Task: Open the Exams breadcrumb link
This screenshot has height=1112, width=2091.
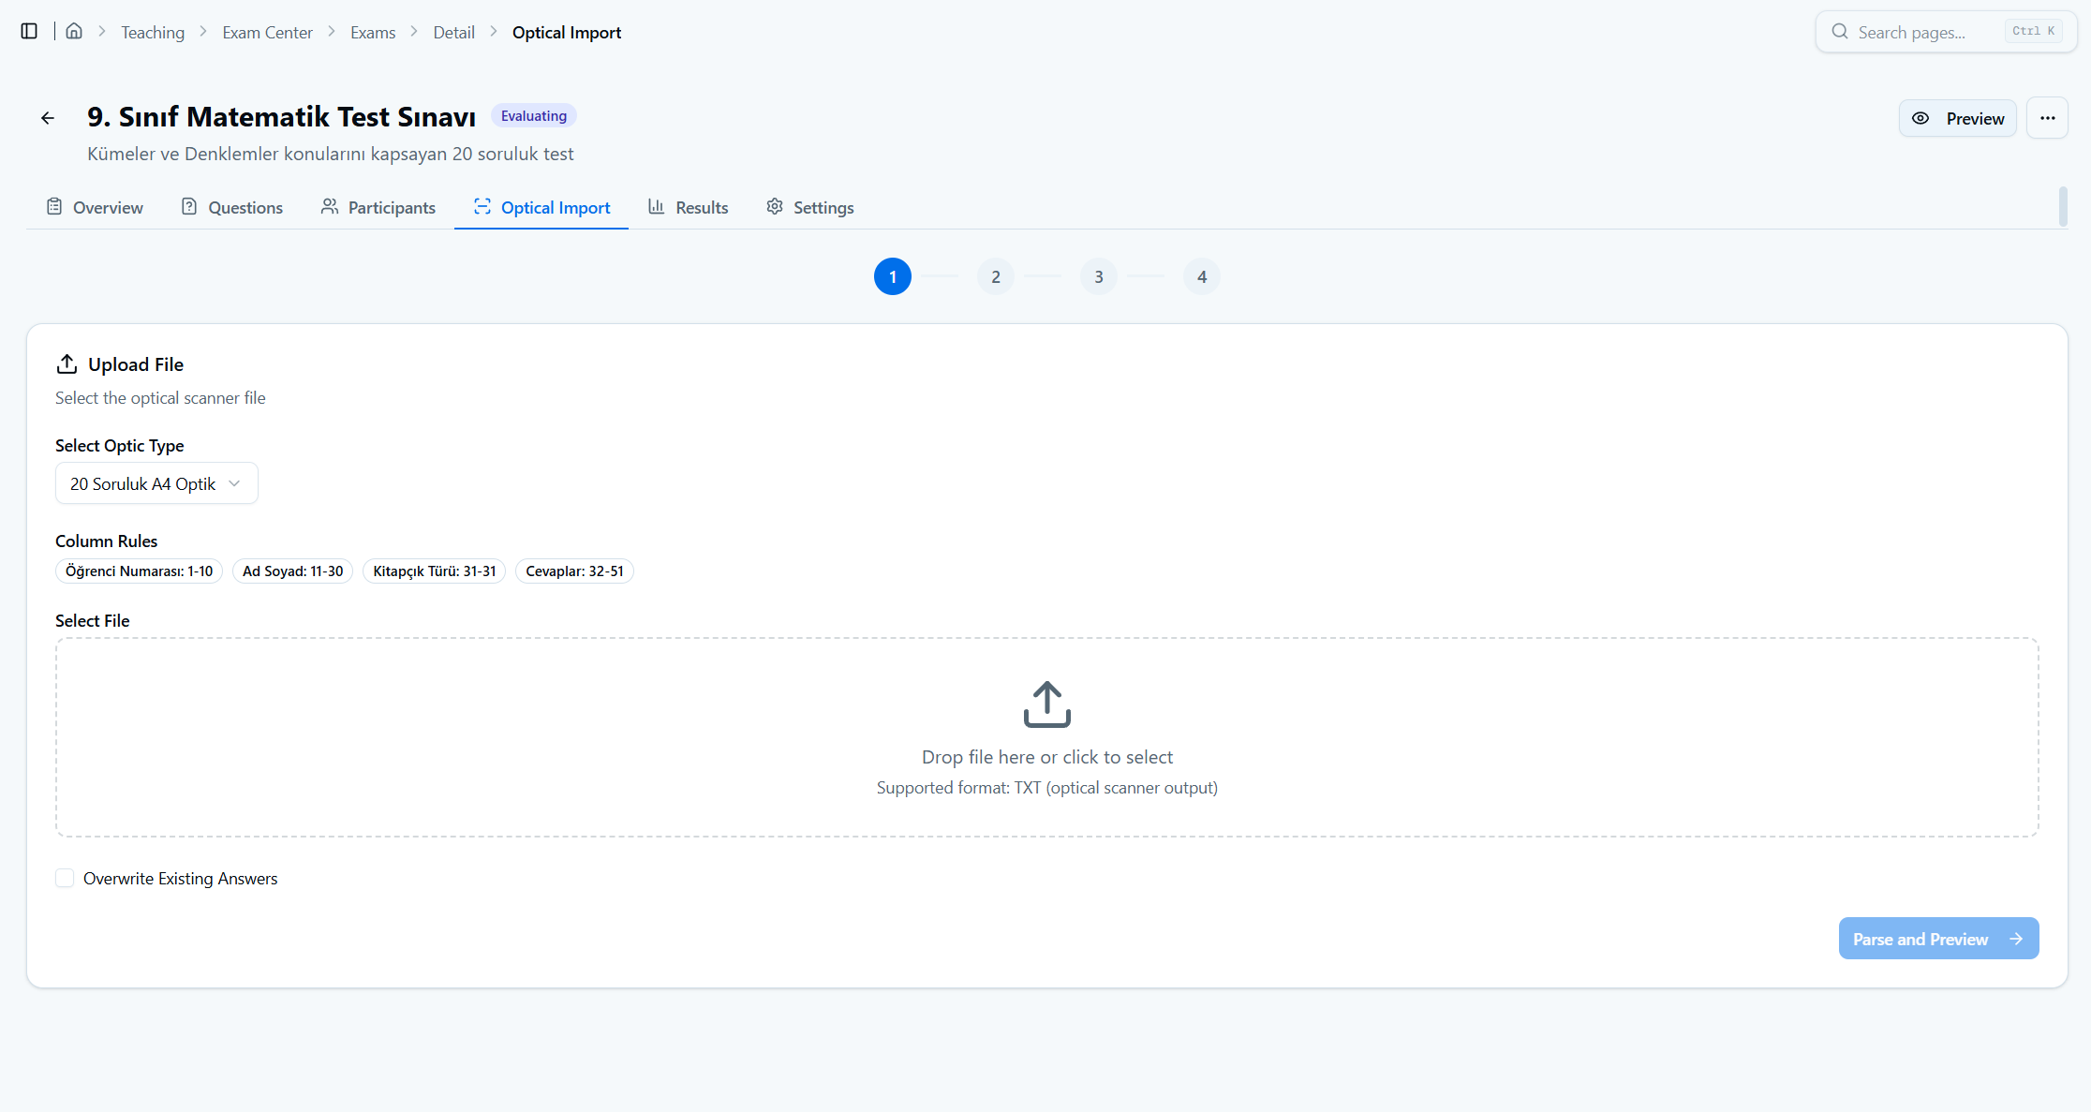Action: (373, 33)
